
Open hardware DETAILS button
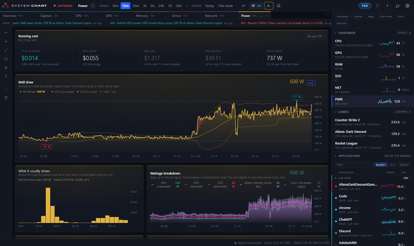[403, 33]
